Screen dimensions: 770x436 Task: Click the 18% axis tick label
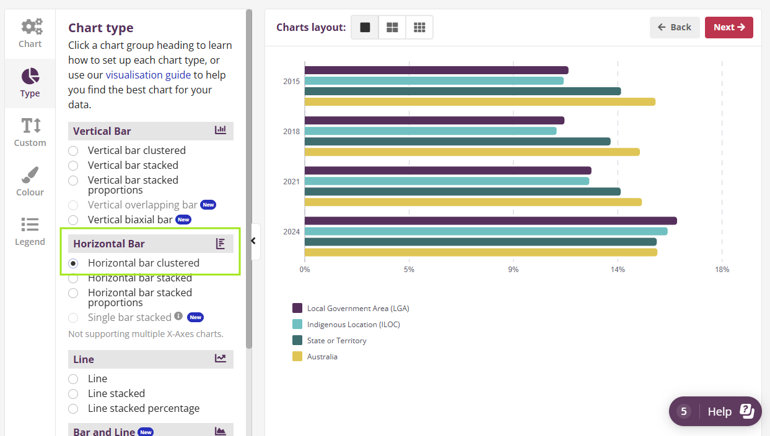[x=722, y=270]
